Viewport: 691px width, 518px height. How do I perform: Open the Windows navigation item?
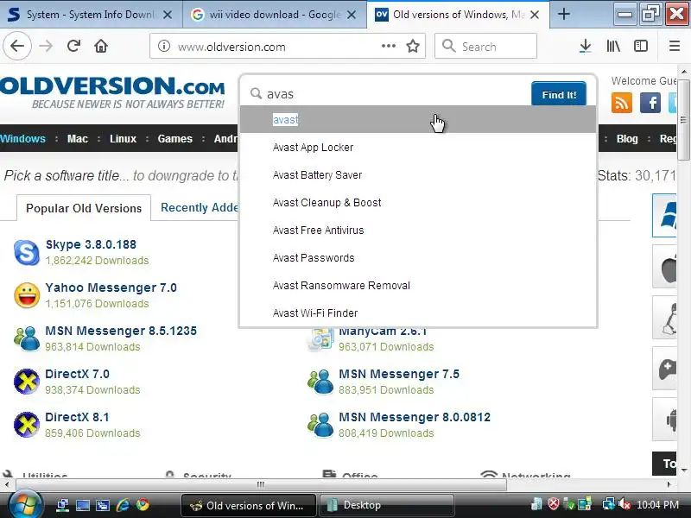coord(23,139)
